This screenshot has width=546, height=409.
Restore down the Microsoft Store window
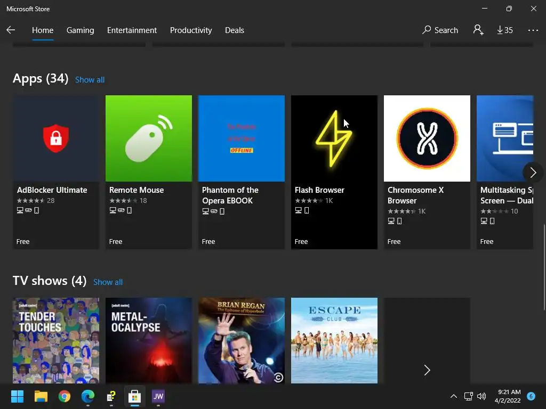[x=509, y=9]
